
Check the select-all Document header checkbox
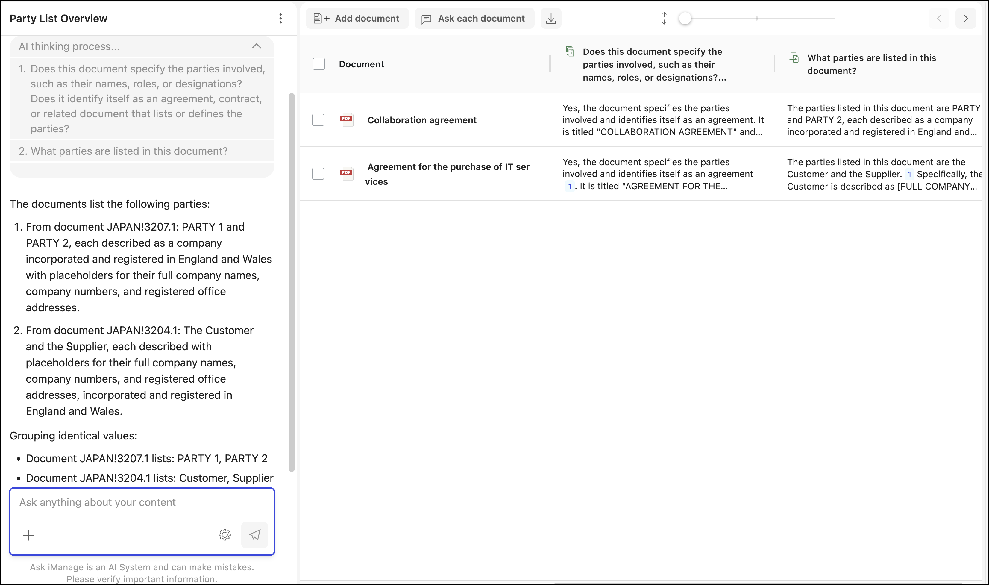pyautogui.click(x=318, y=64)
